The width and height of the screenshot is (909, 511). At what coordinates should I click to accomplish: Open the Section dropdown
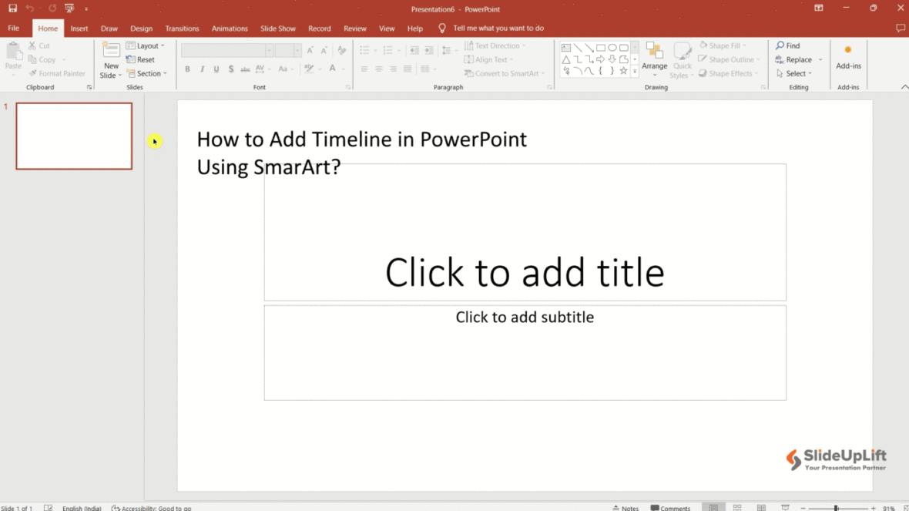pyautogui.click(x=147, y=73)
